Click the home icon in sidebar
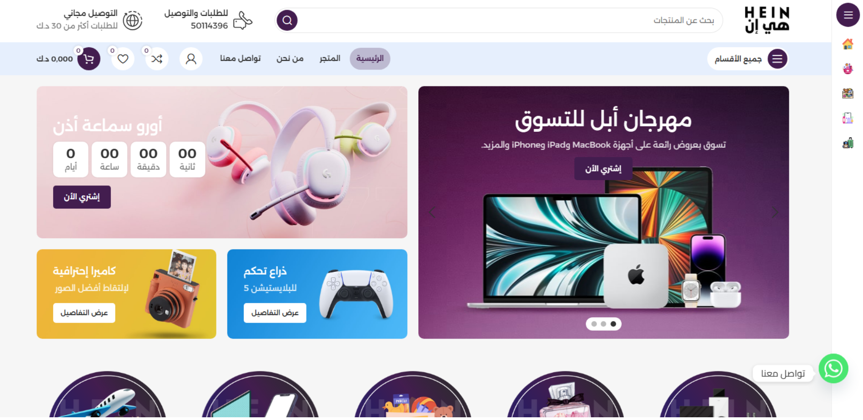863x420 pixels. pyautogui.click(x=848, y=44)
